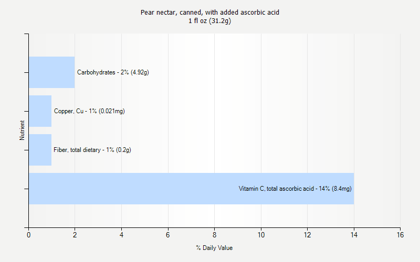Click the x-axis tick label 0
420x262 pixels.
[28, 235]
